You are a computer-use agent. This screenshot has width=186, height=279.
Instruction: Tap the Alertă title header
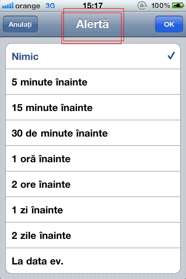click(93, 24)
